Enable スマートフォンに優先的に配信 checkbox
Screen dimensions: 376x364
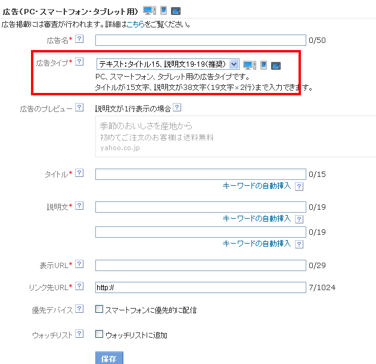[99, 309]
